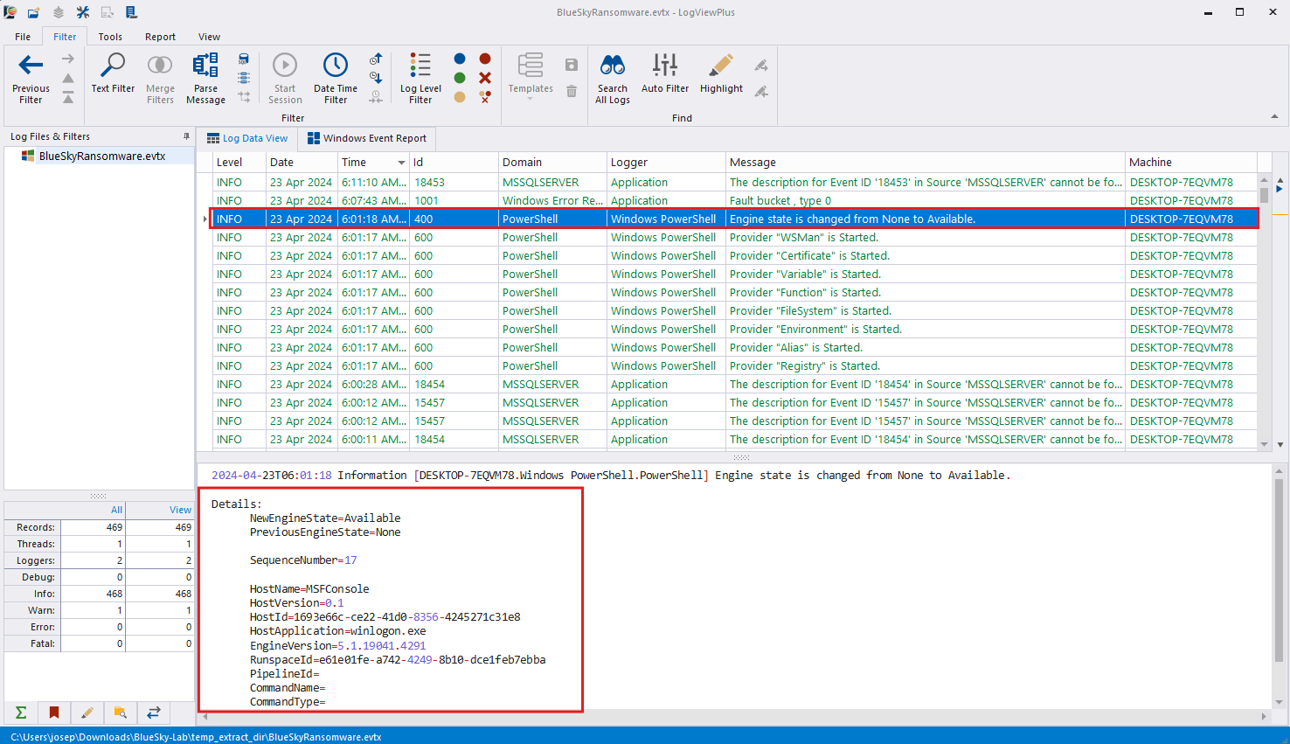Toggle the pin on Log Files & Filters panel
The width and height of the screenshot is (1290, 744).
pyautogui.click(x=186, y=136)
